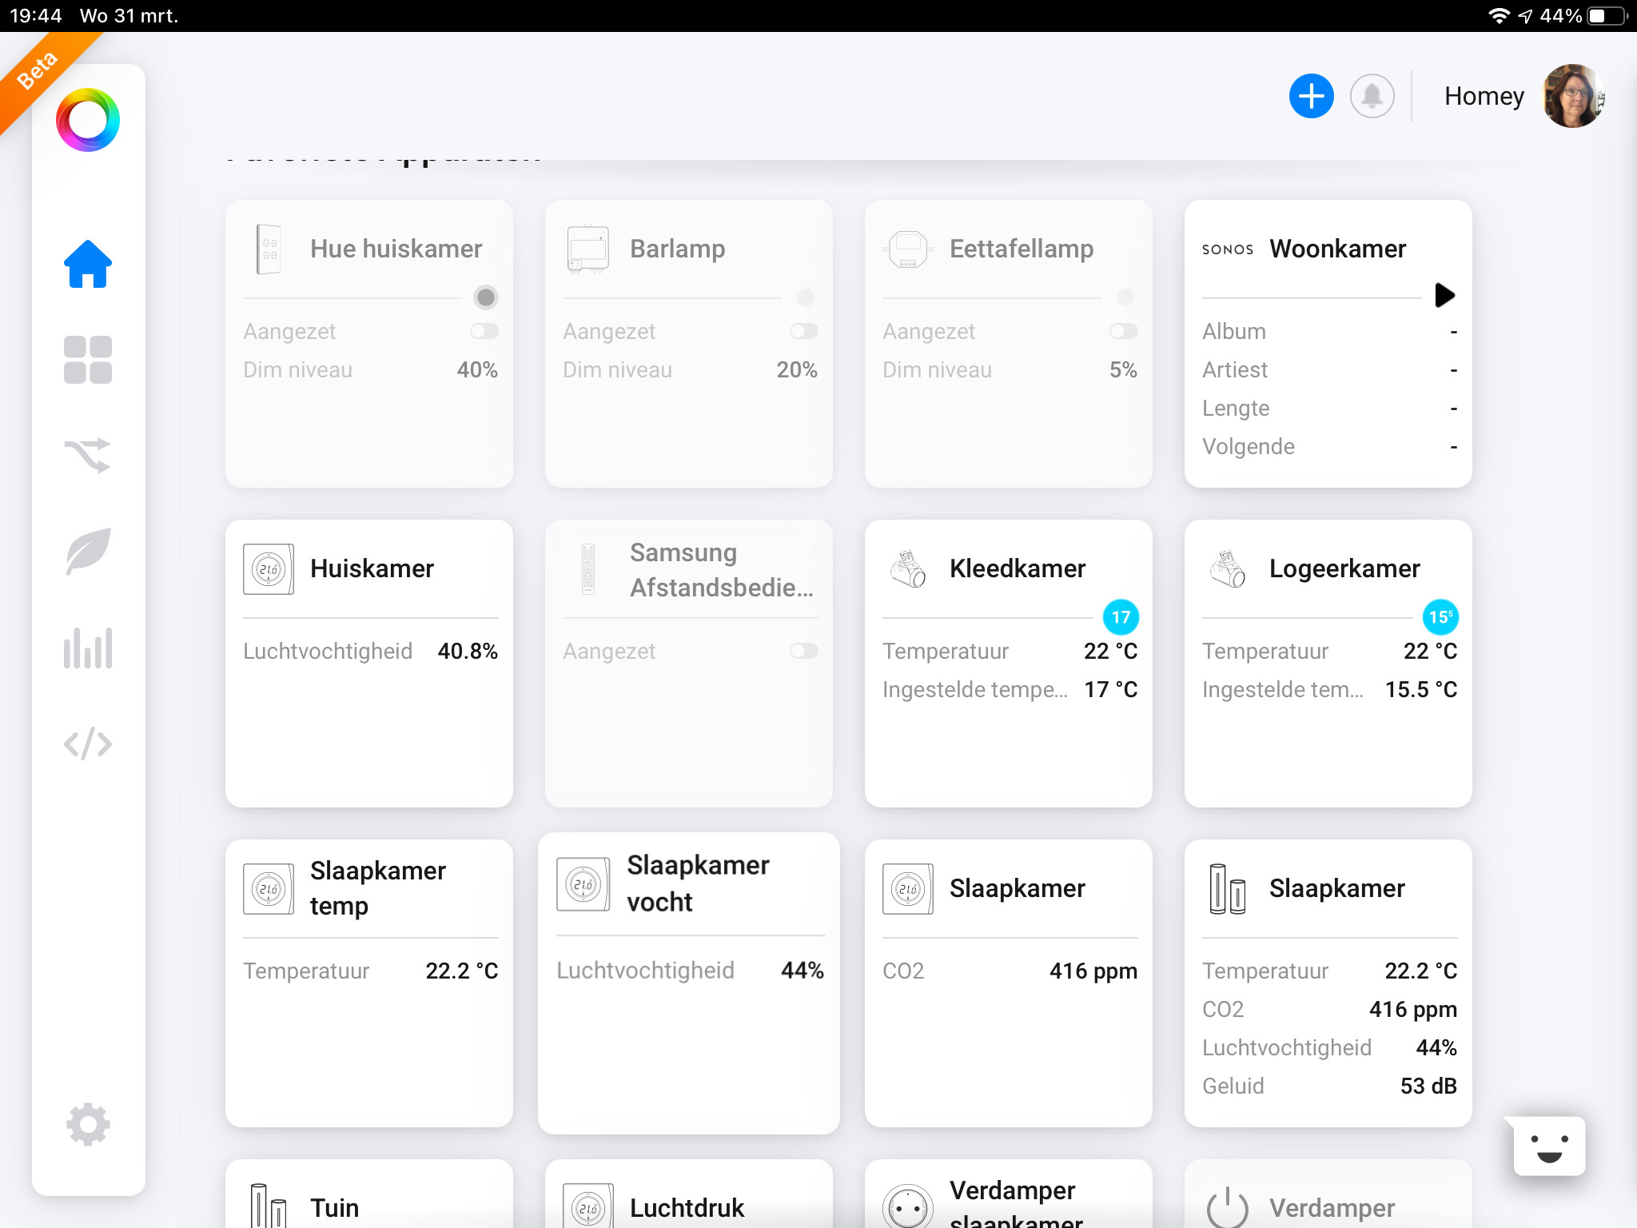Open the chat support smiley bubble

[x=1549, y=1146]
